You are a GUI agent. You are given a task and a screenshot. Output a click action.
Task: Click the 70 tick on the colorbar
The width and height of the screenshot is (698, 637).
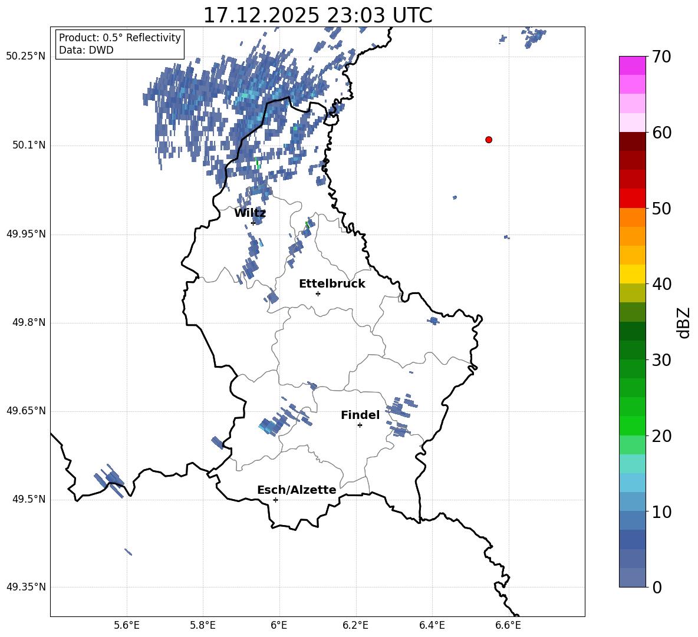(x=661, y=57)
